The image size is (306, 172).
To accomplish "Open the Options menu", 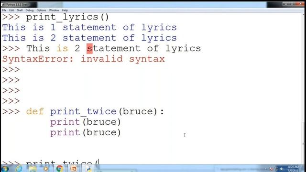I will tap(42, 10).
